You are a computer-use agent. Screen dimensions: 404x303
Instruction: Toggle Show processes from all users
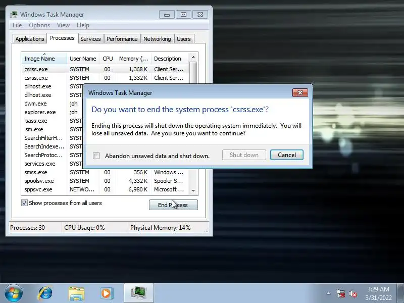pyautogui.click(x=24, y=203)
